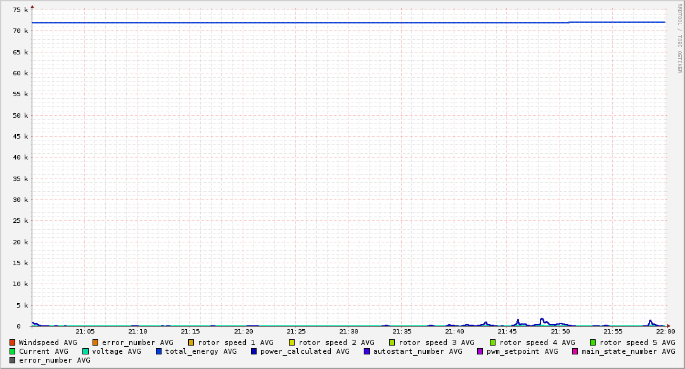Click the rotor speed 3 AVG swatch
Viewport: 685px width, 369px height.
point(392,342)
